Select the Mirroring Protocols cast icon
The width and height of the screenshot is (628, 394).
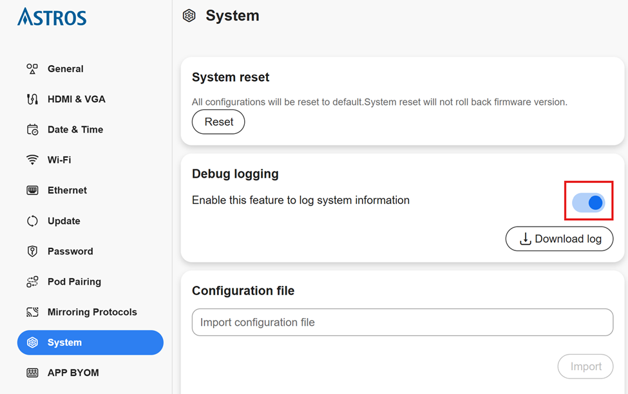coord(32,312)
